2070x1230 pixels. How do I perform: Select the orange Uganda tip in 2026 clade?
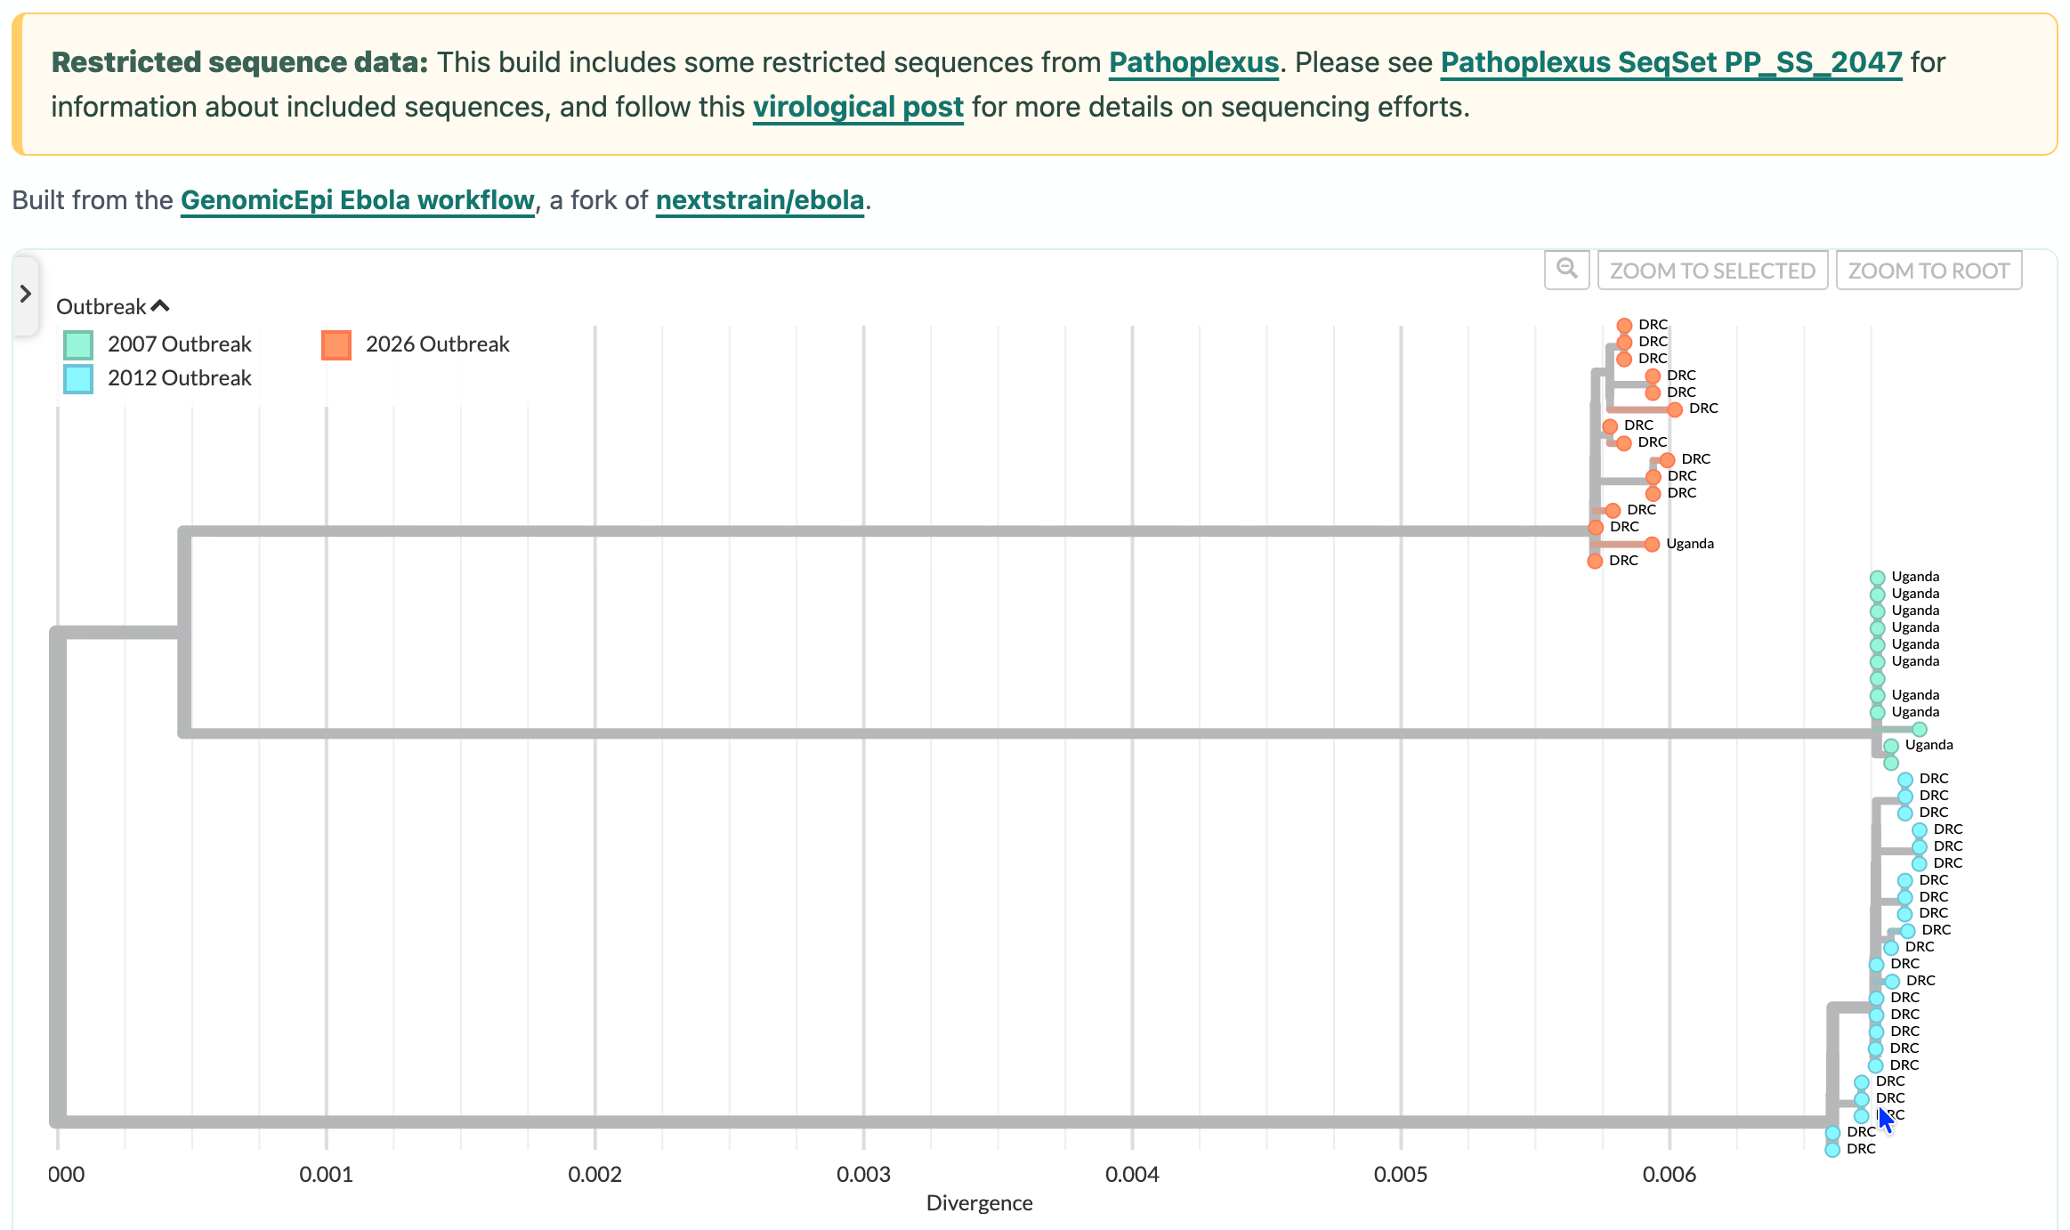click(x=1652, y=544)
